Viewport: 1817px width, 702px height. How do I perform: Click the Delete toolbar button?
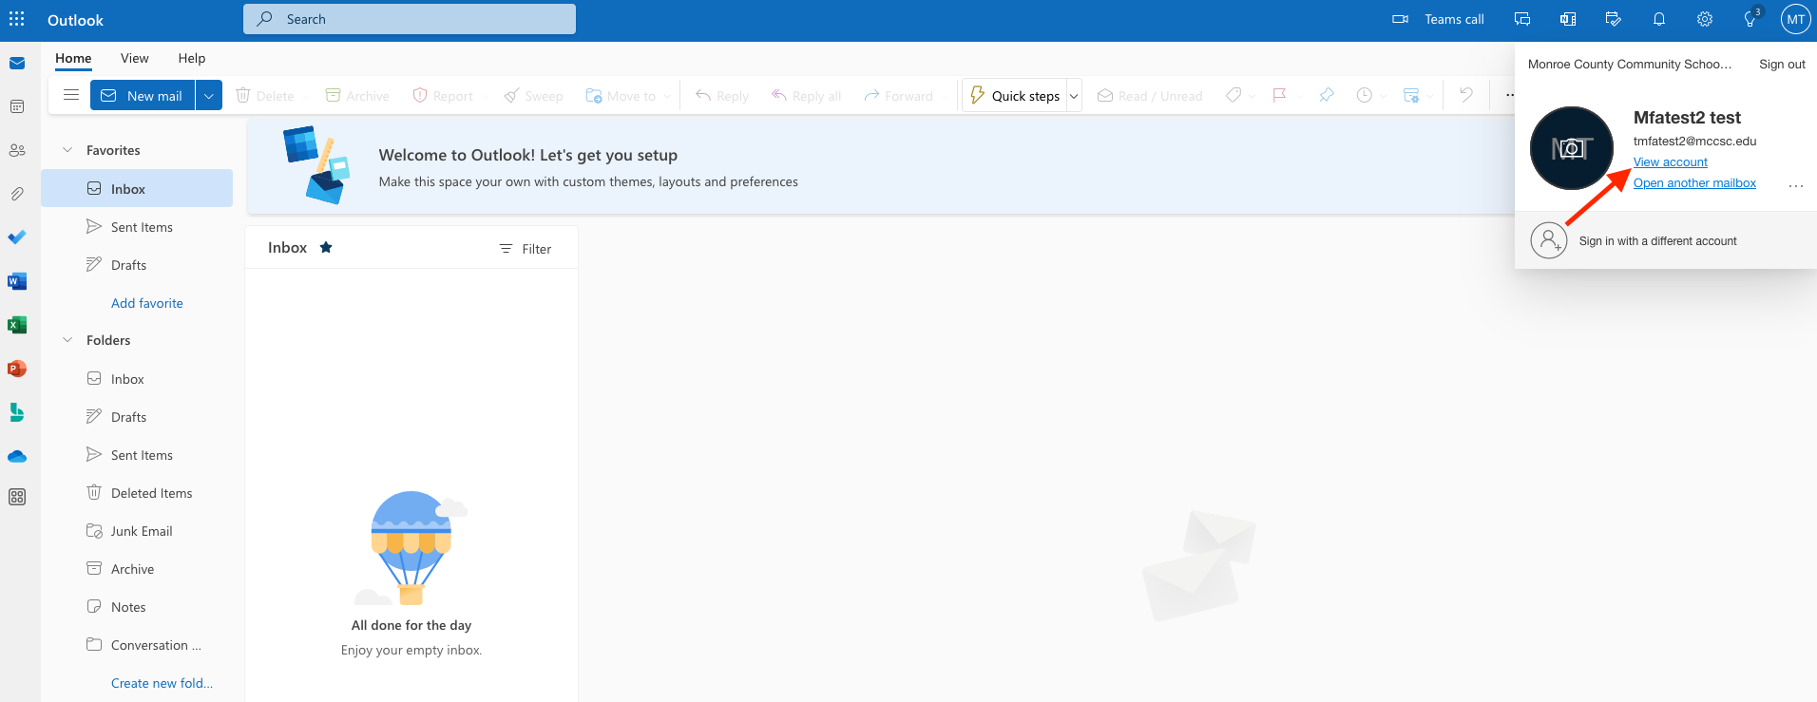[265, 96]
